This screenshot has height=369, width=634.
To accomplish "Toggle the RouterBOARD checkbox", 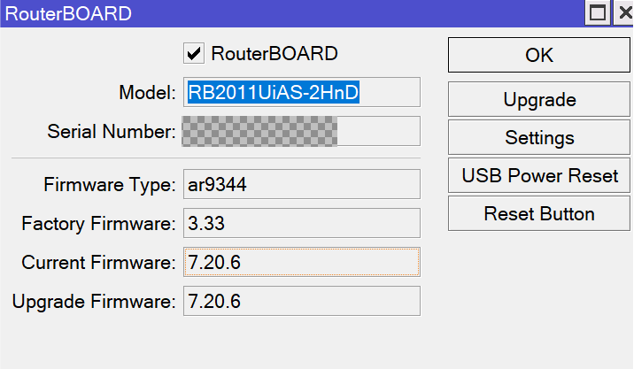I will pyautogui.click(x=194, y=54).
